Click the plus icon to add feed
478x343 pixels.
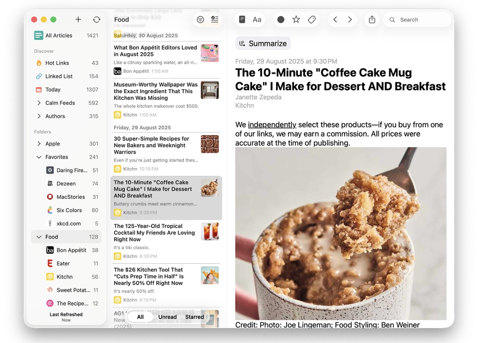(x=78, y=19)
